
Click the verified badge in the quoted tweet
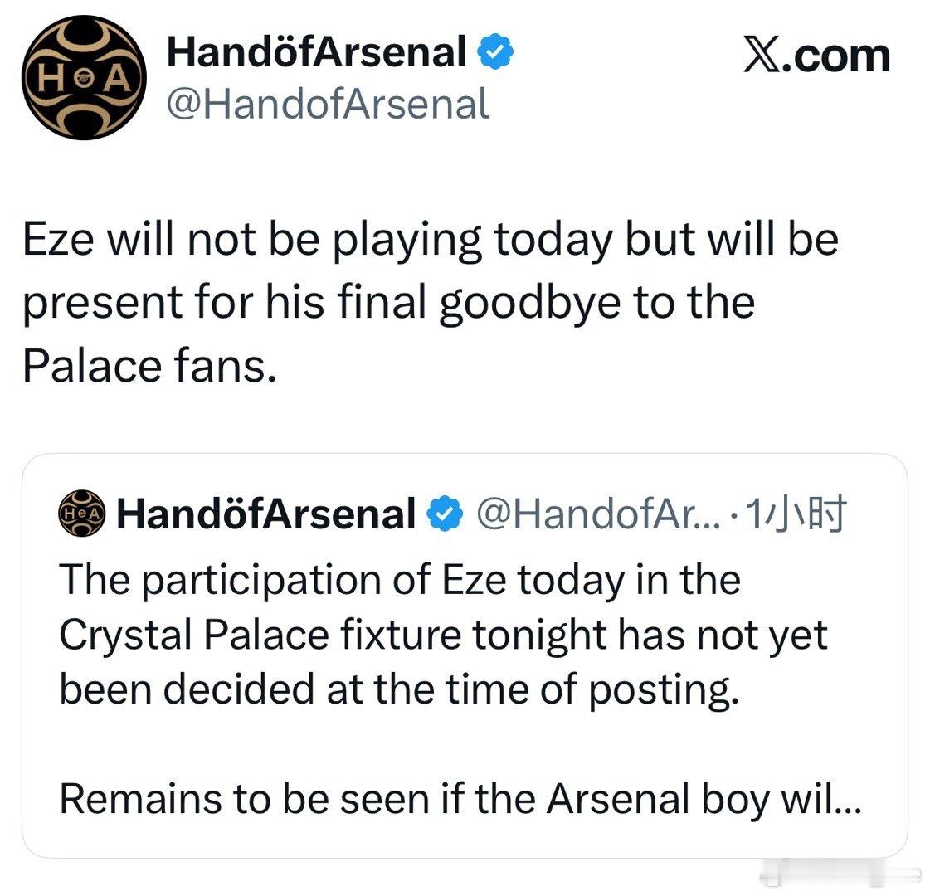pyautogui.click(x=445, y=514)
